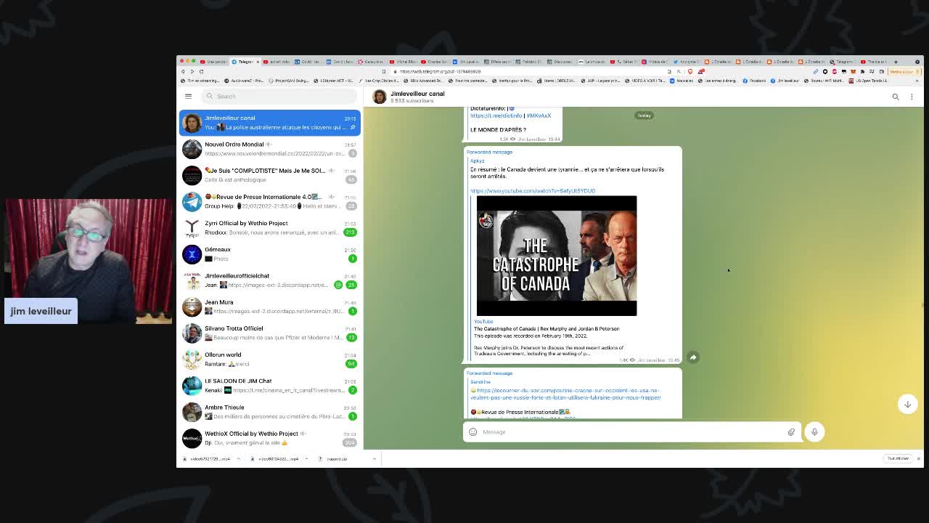Image resolution: width=929 pixels, height=523 pixels.
Task: Open LE SALOON DE JIM Chat
Action: point(269,385)
